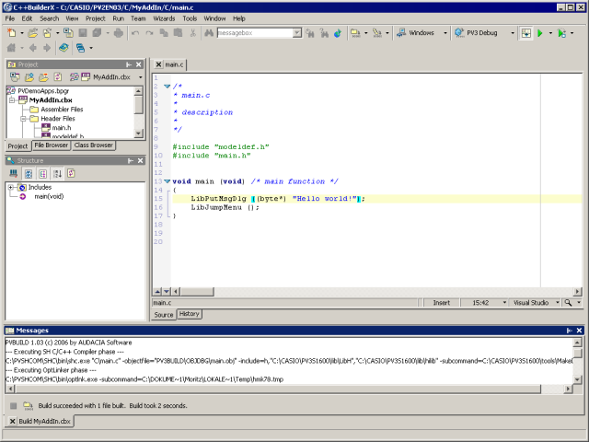Click the Project tree scroll down arrow
The width and height of the screenshot is (589, 442).
138,133
